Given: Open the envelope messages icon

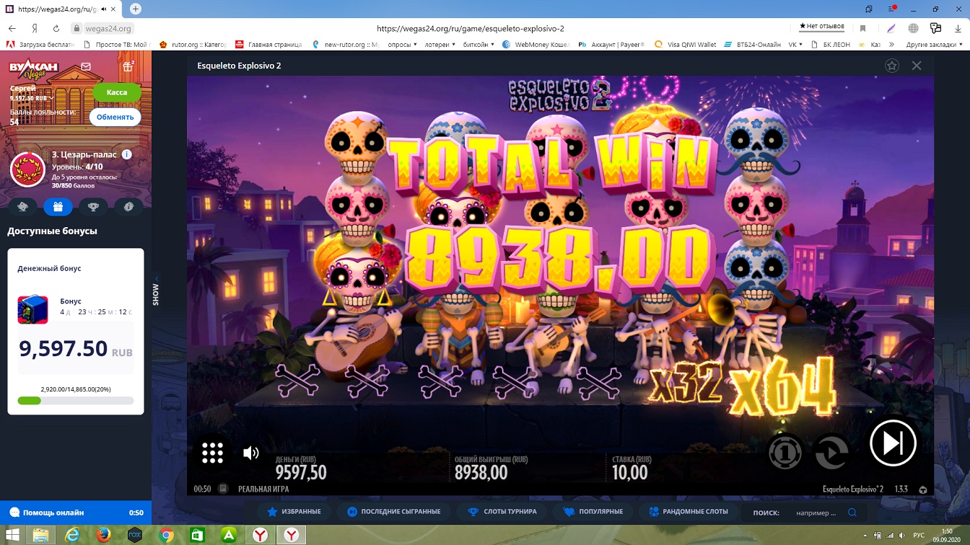Looking at the screenshot, I should pos(86,66).
